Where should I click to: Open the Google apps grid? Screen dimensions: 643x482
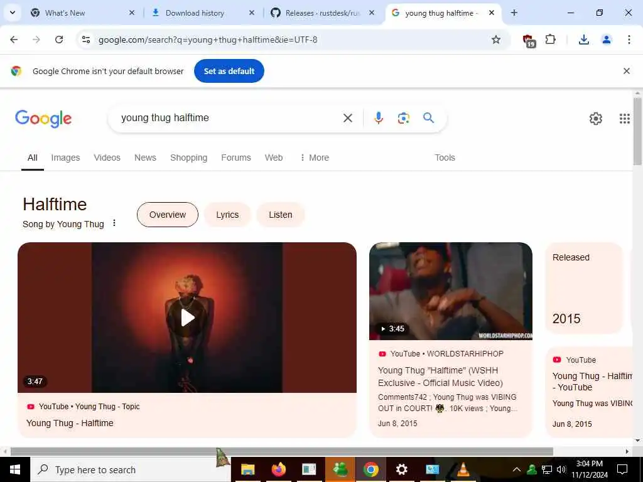(624, 119)
